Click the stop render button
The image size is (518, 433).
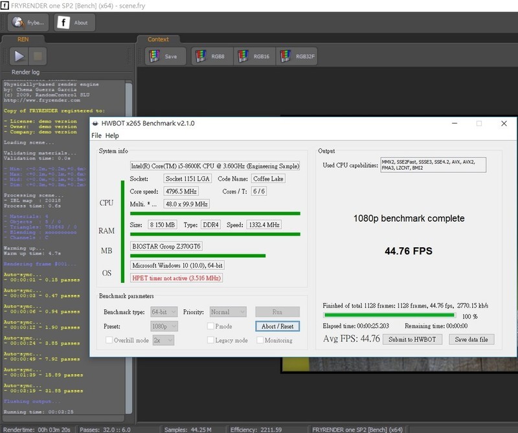tap(37, 56)
